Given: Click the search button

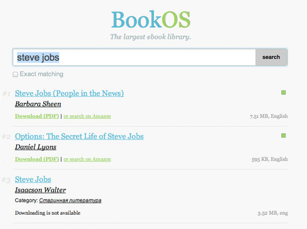Looking at the screenshot, I should point(271,57).
